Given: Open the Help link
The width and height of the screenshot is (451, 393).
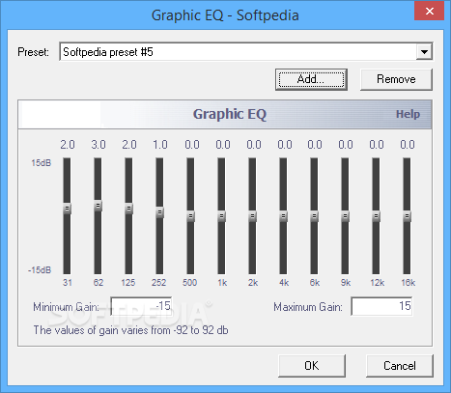Looking at the screenshot, I should coord(408,114).
